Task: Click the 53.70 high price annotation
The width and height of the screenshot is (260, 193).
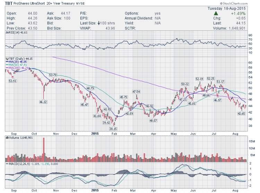Action: 53,75
